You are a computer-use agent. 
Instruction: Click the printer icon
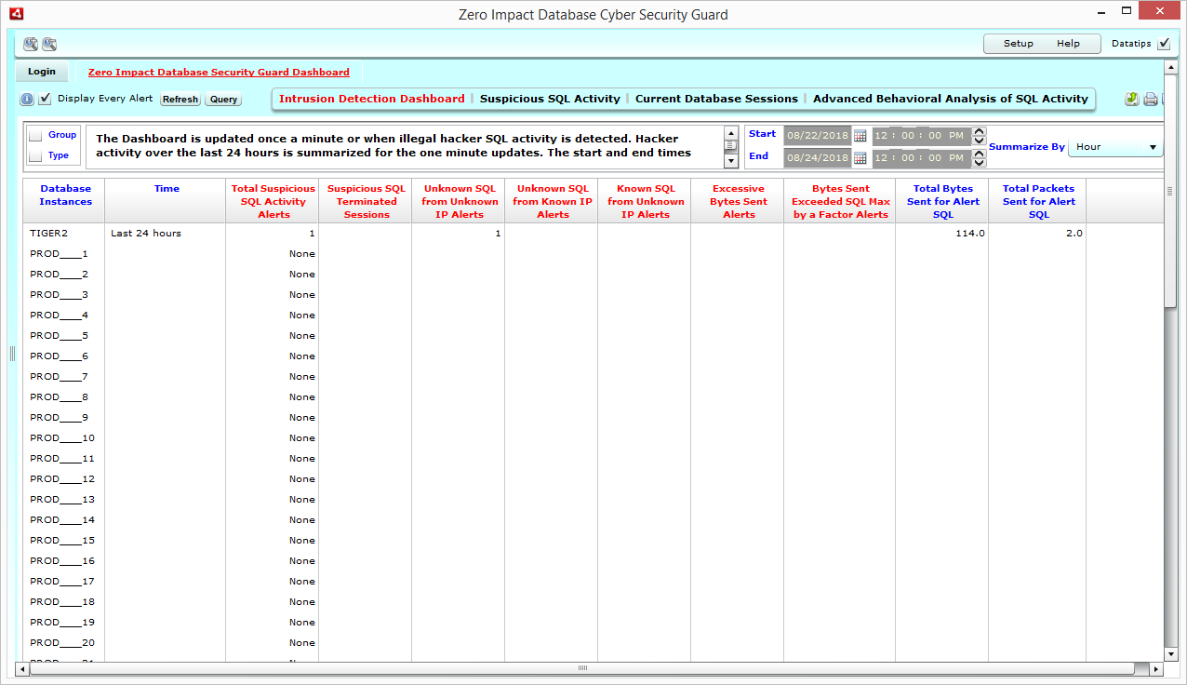point(1150,100)
